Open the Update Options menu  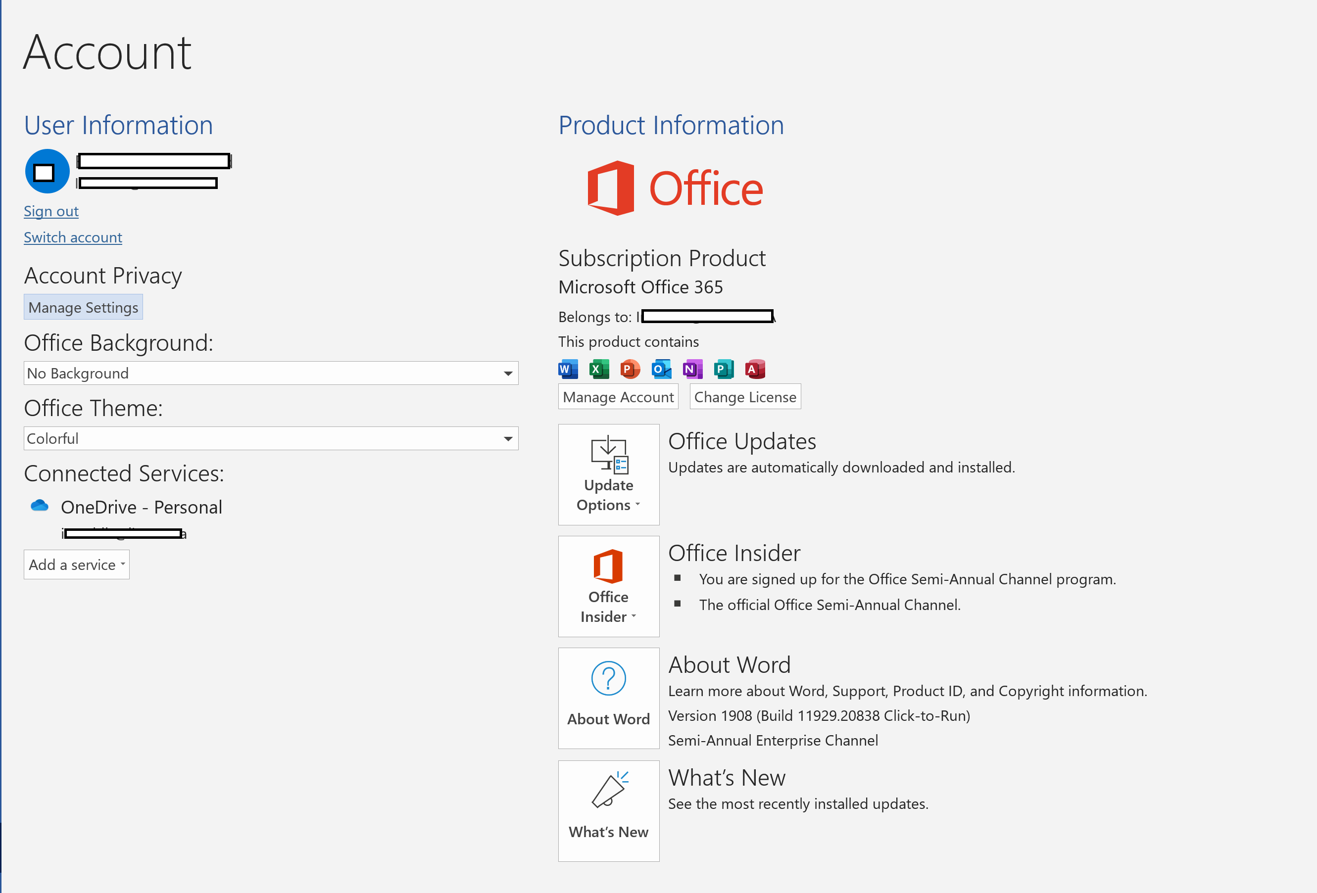[609, 474]
